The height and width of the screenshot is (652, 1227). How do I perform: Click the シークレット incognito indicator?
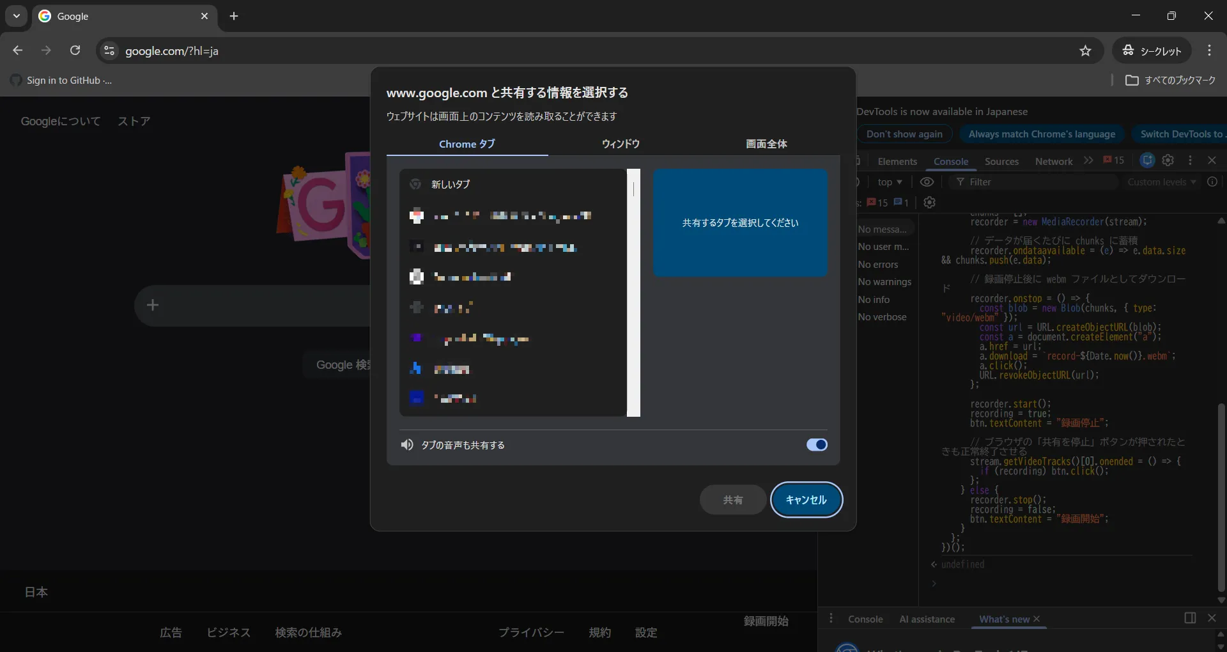click(x=1152, y=50)
